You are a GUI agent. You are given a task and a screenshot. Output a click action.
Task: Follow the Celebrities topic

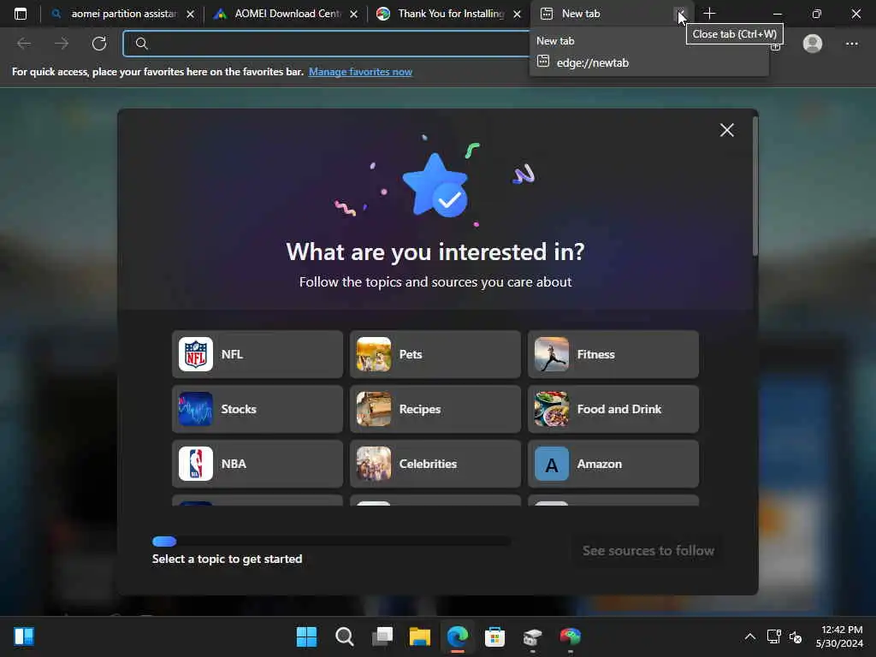click(435, 464)
